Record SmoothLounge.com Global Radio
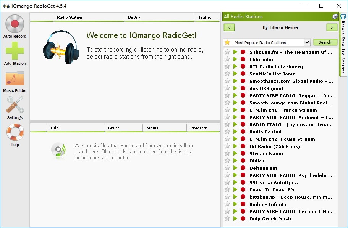 [243, 103]
